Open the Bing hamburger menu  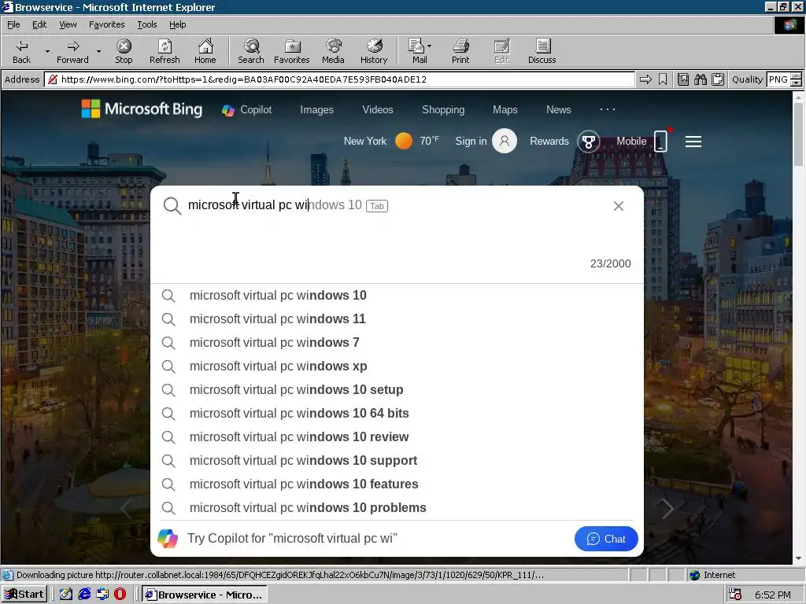[x=693, y=142]
